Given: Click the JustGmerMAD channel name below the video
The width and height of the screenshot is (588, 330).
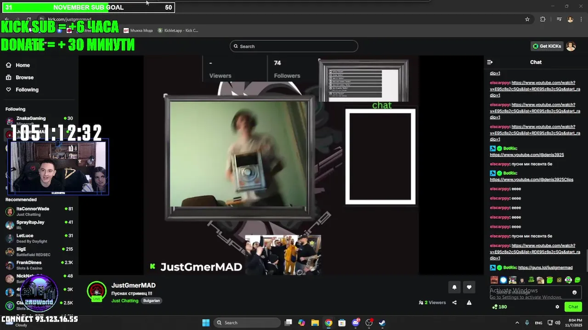Looking at the screenshot, I should [x=133, y=286].
